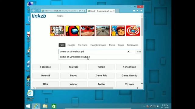
Task: Open the Facebook quick link
Action: tap(45, 67)
